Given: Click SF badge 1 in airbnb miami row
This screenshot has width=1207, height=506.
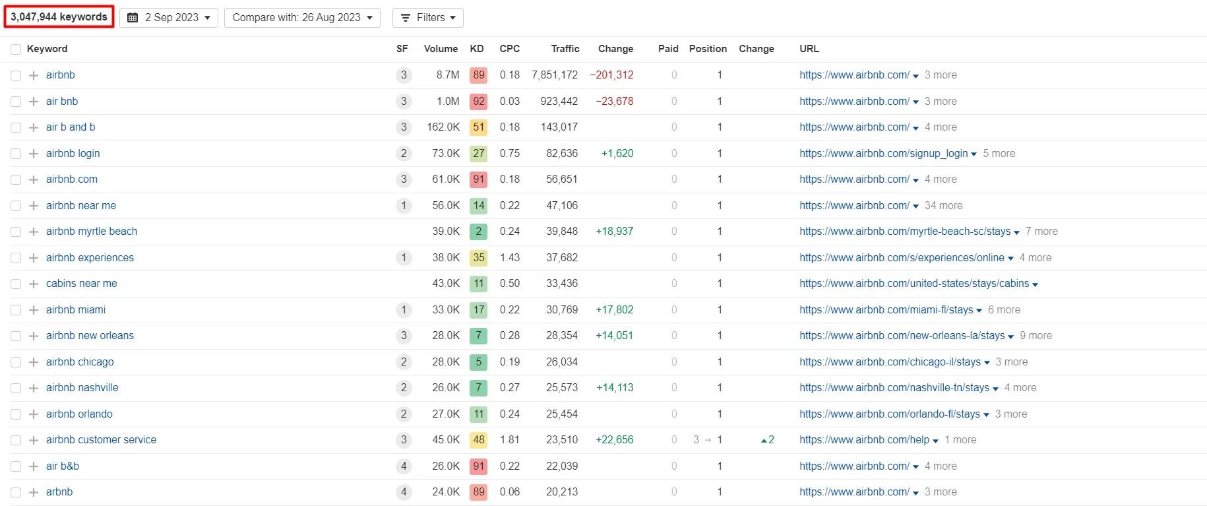Looking at the screenshot, I should [x=404, y=310].
